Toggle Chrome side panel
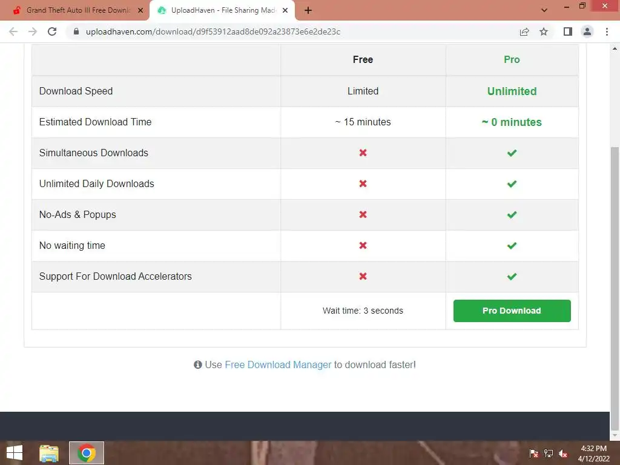Image resolution: width=620 pixels, height=465 pixels. pyautogui.click(x=568, y=31)
